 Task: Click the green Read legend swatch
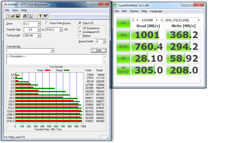tap(66, 70)
